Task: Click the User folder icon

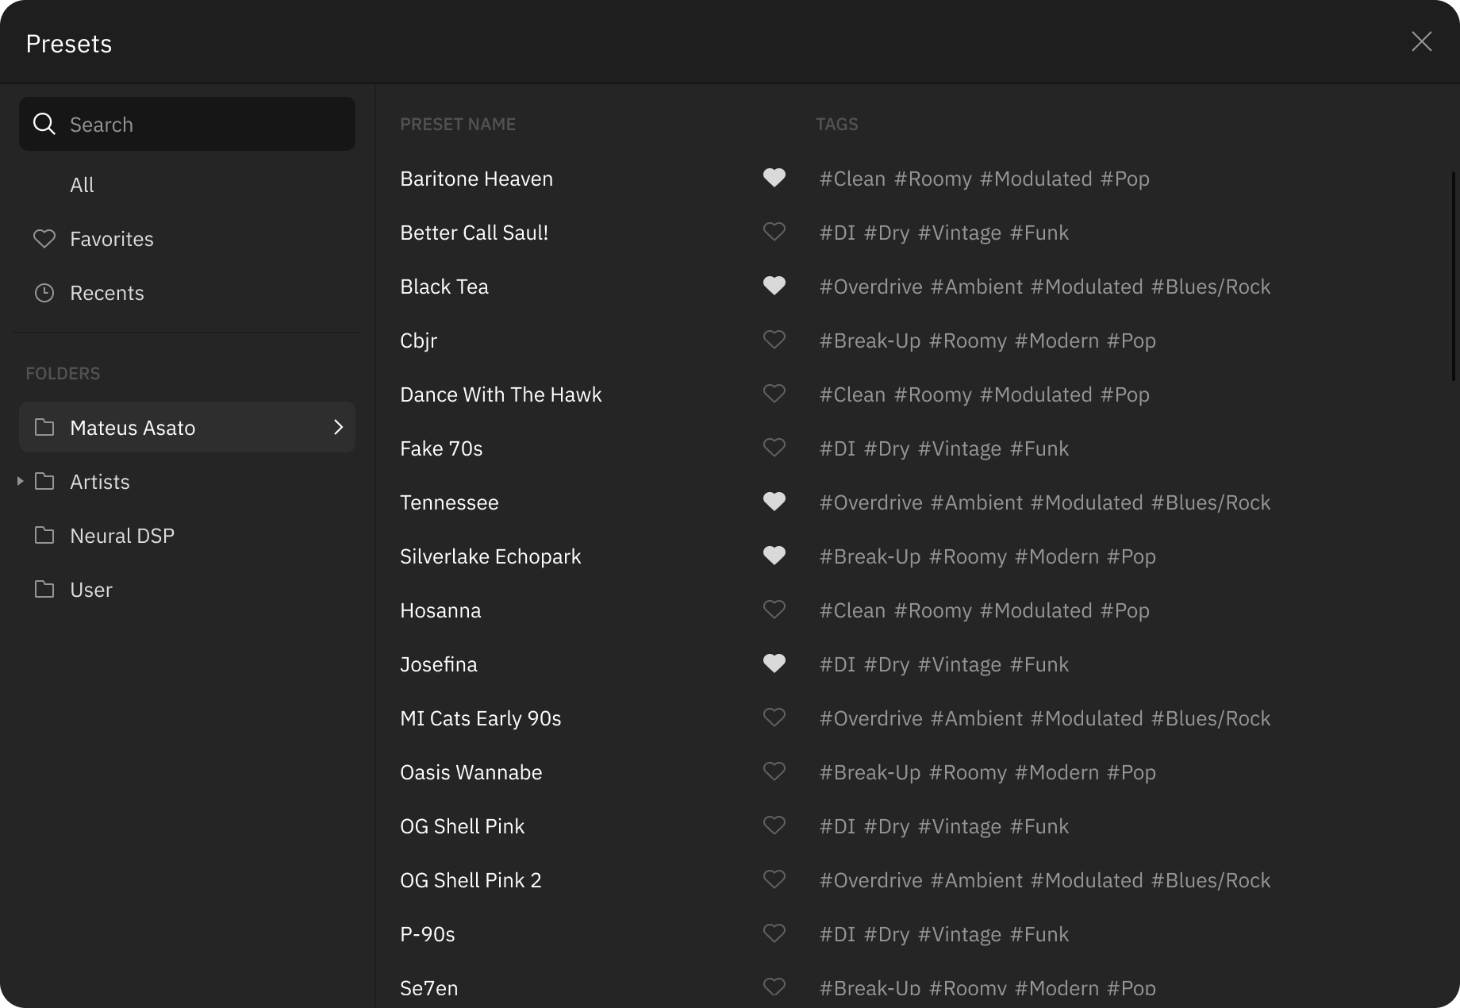Action: click(x=44, y=589)
